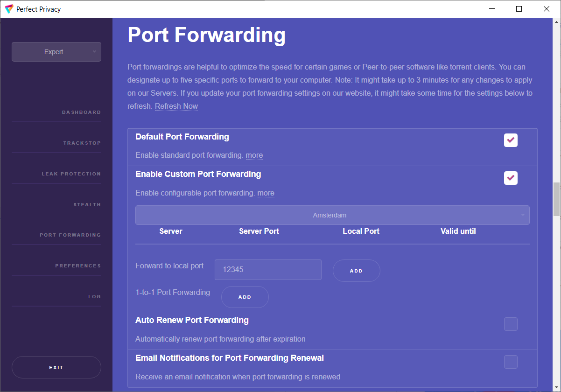Switch to the Stealth section
This screenshot has height=392, width=561.
coord(87,205)
